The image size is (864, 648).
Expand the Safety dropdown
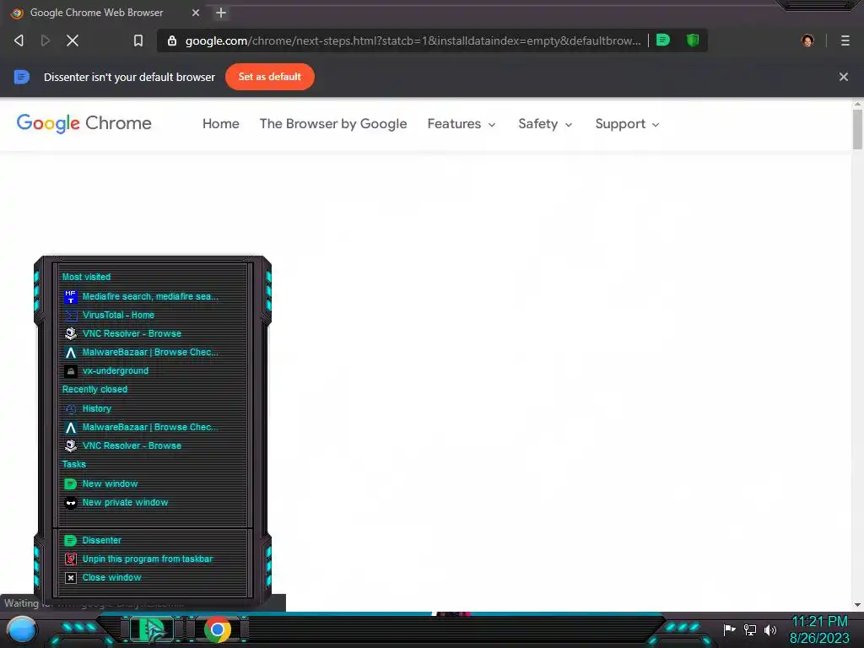545,124
